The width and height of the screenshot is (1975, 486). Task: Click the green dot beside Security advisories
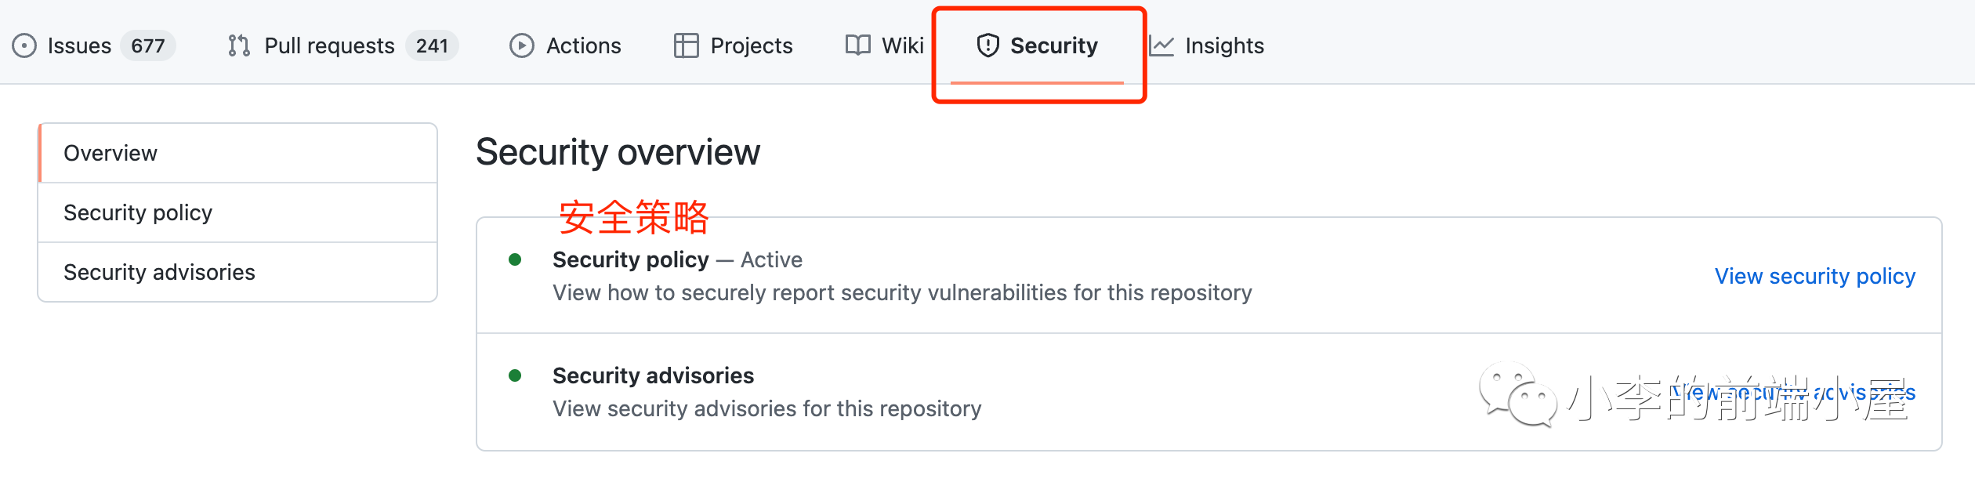coord(515,375)
